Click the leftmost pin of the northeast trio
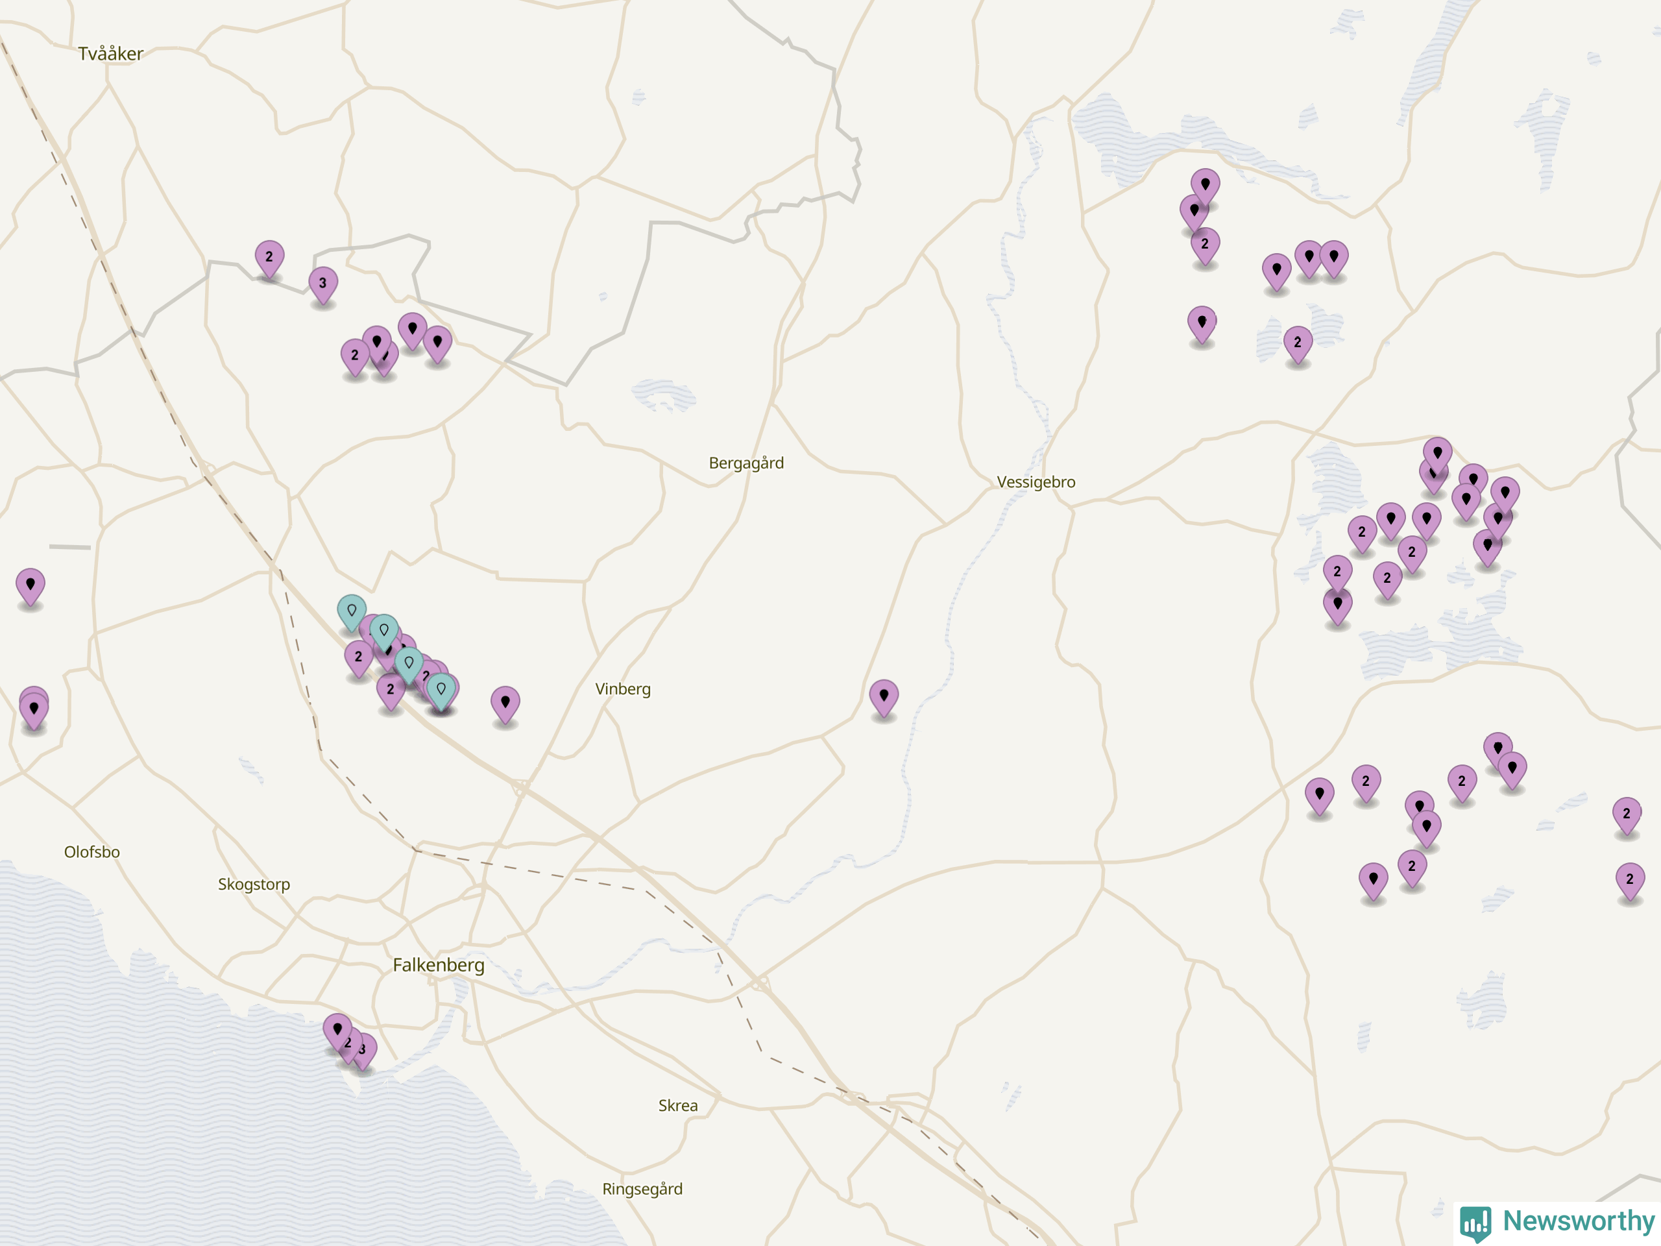This screenshot has height=1246, width=1661. click(1276, 272)
